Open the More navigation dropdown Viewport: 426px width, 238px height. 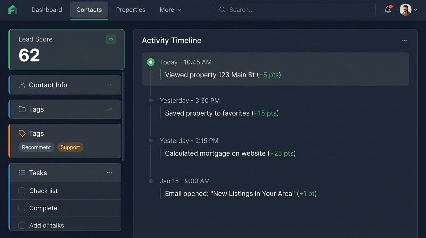[x=170, y=10]
